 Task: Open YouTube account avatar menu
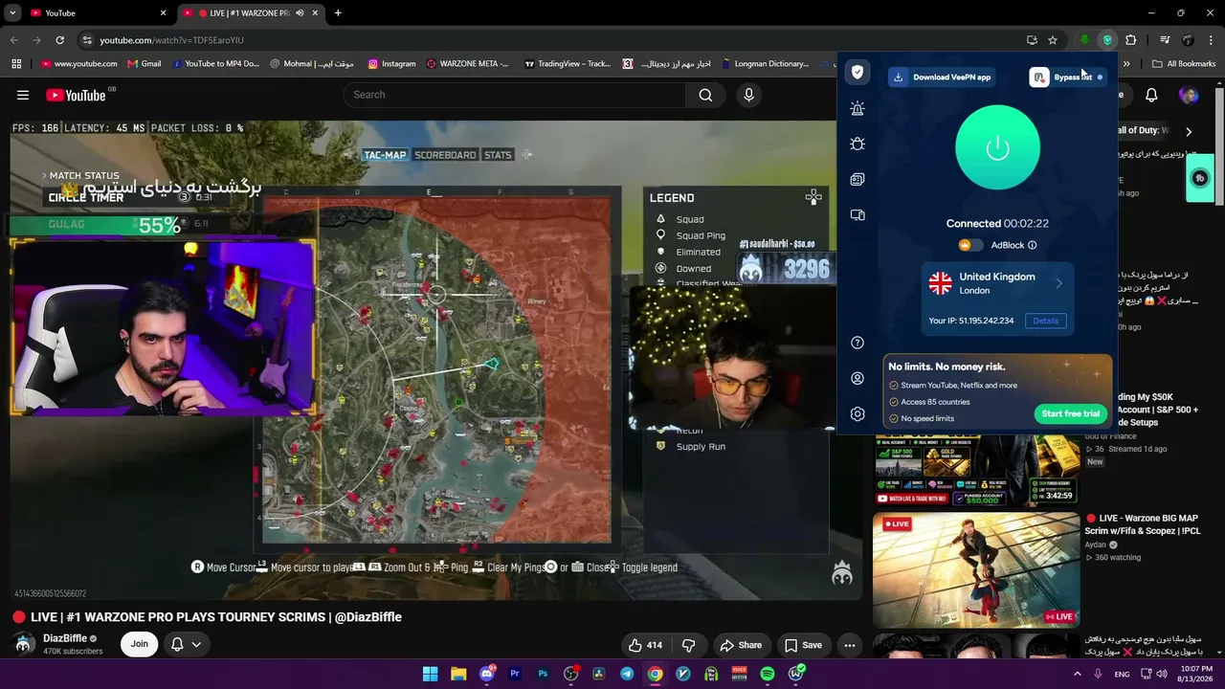1189,95
